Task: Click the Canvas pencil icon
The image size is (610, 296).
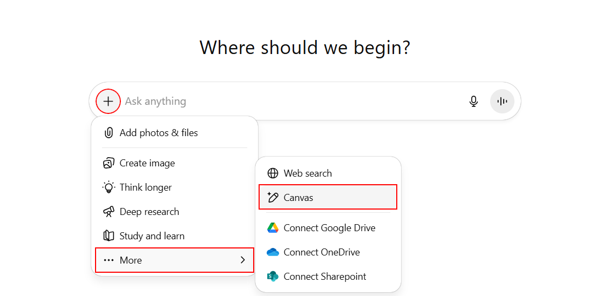Action: pyautogui.click(x=273, y=198)
